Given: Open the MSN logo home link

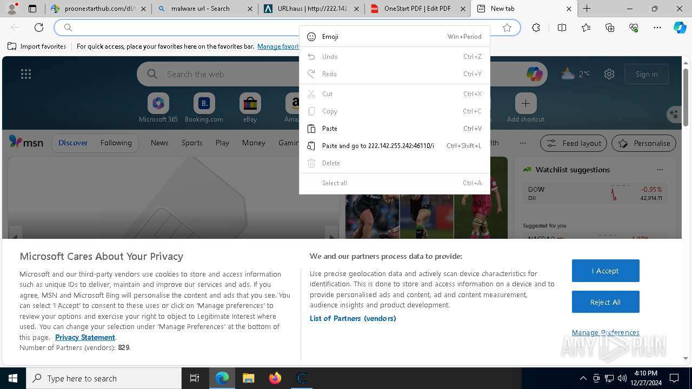Looking at the screenshot, I should 26,142.
